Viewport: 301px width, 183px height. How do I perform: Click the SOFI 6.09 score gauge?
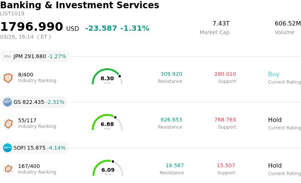(x=108, y=169)
